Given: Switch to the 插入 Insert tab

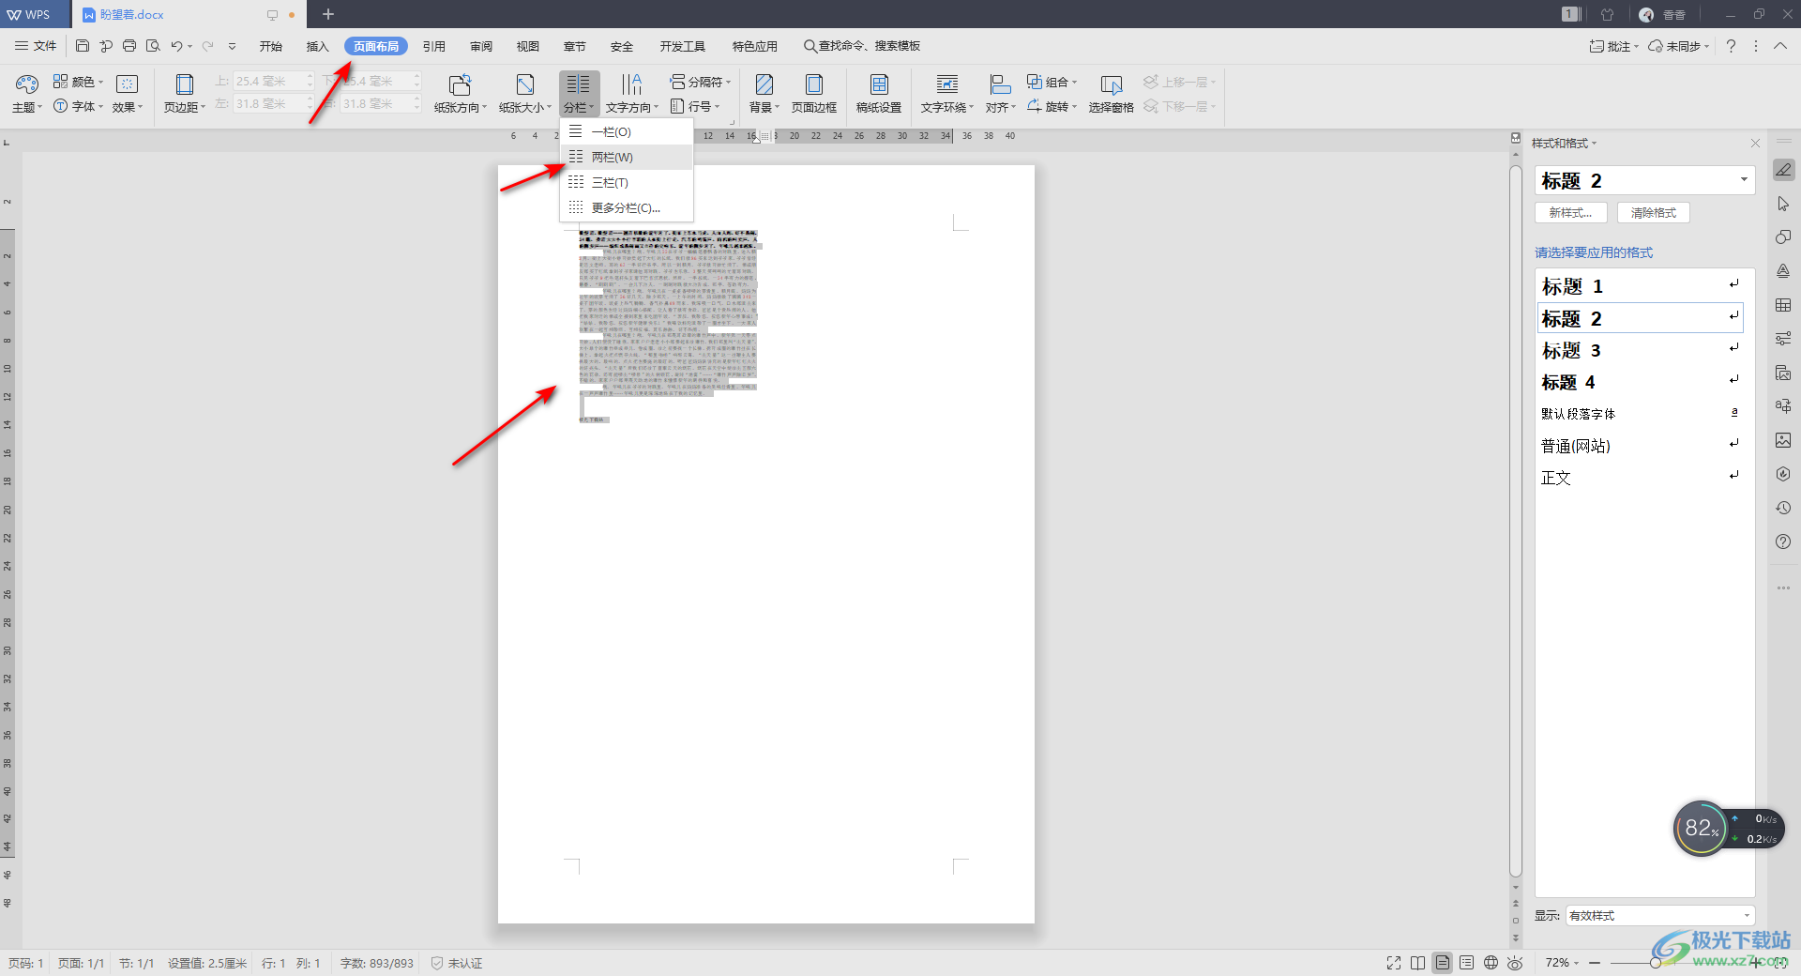Looking at the screenshot, I should [x=318, y=46].
